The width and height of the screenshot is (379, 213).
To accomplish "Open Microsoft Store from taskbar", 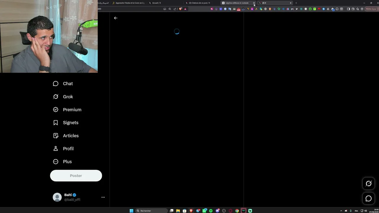I will (x=184, y=211).
